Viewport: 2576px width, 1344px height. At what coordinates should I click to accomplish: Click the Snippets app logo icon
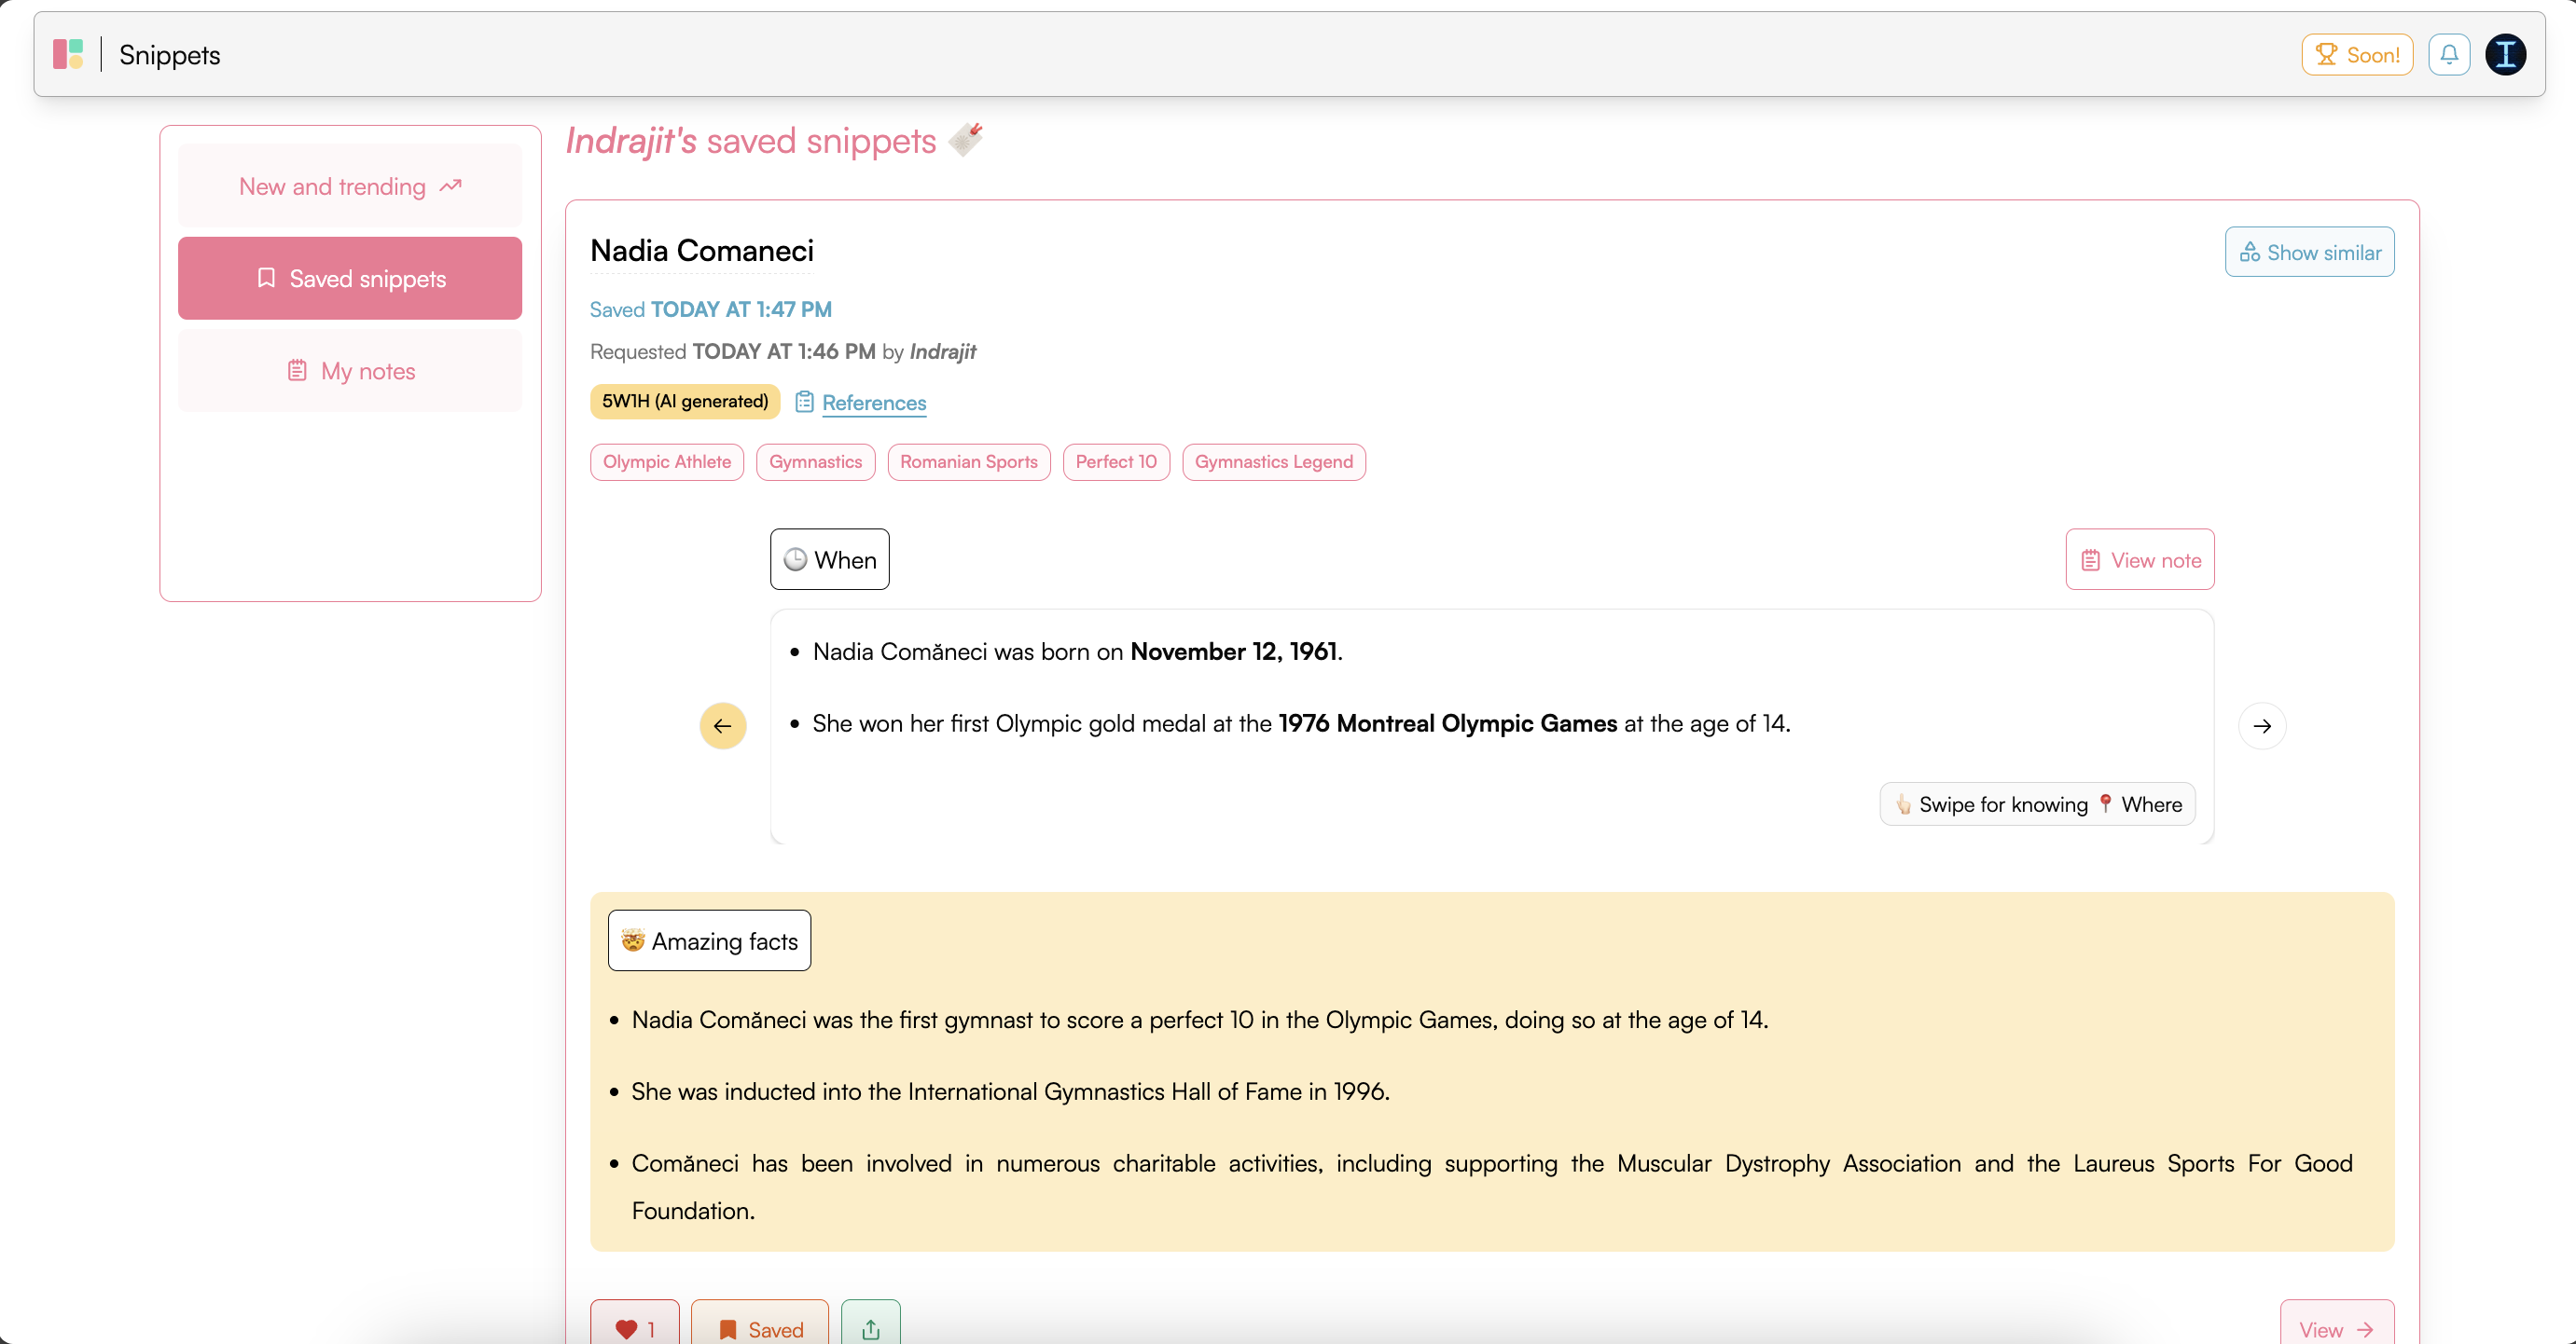(x=68, y=54)
